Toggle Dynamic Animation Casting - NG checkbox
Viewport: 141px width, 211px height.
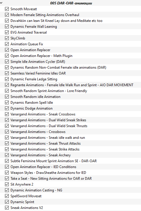point(7,190)
